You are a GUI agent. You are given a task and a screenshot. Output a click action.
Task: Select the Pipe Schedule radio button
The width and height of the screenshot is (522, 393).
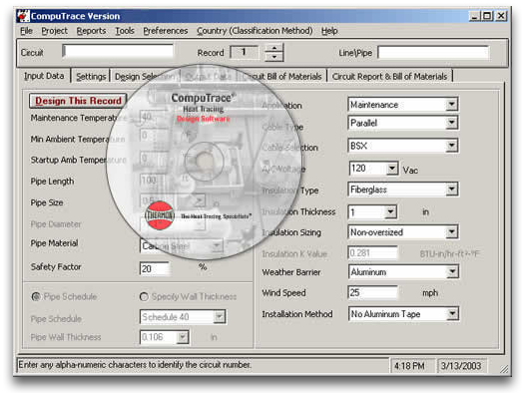[x=36, y=296]
